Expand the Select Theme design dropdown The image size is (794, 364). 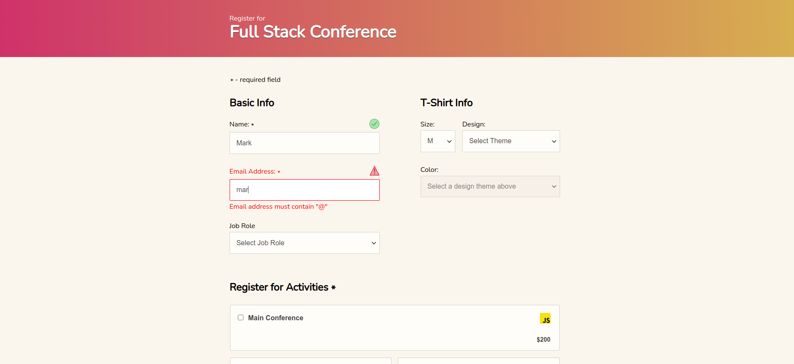(x=511, y=141)
